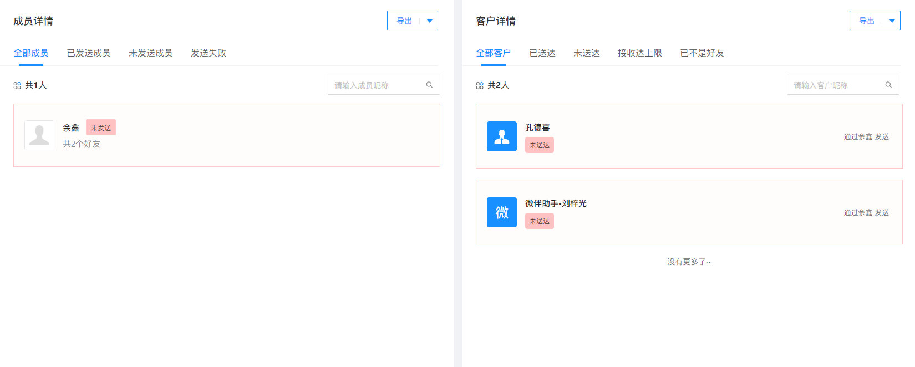Click the member search magnifier icon
This screenshot has width=915, height=367.
pyautogui.click(x=429, y=85)
